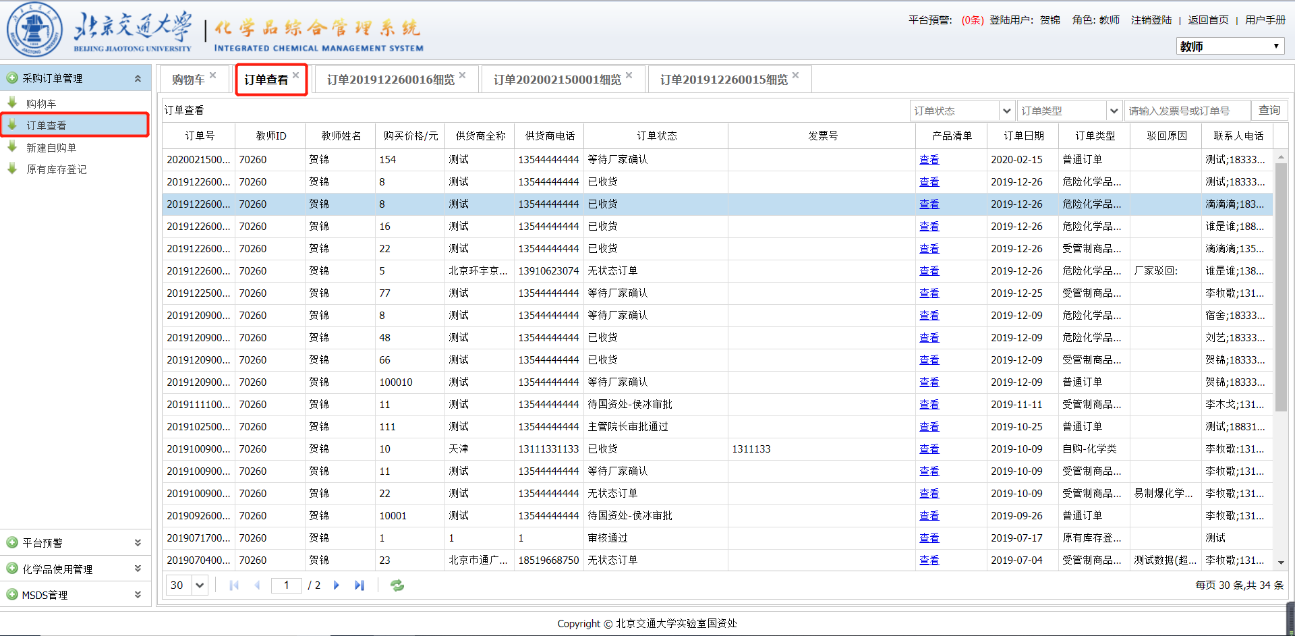Open the 教师 role selector dropdown

(x=1230, y=47)
